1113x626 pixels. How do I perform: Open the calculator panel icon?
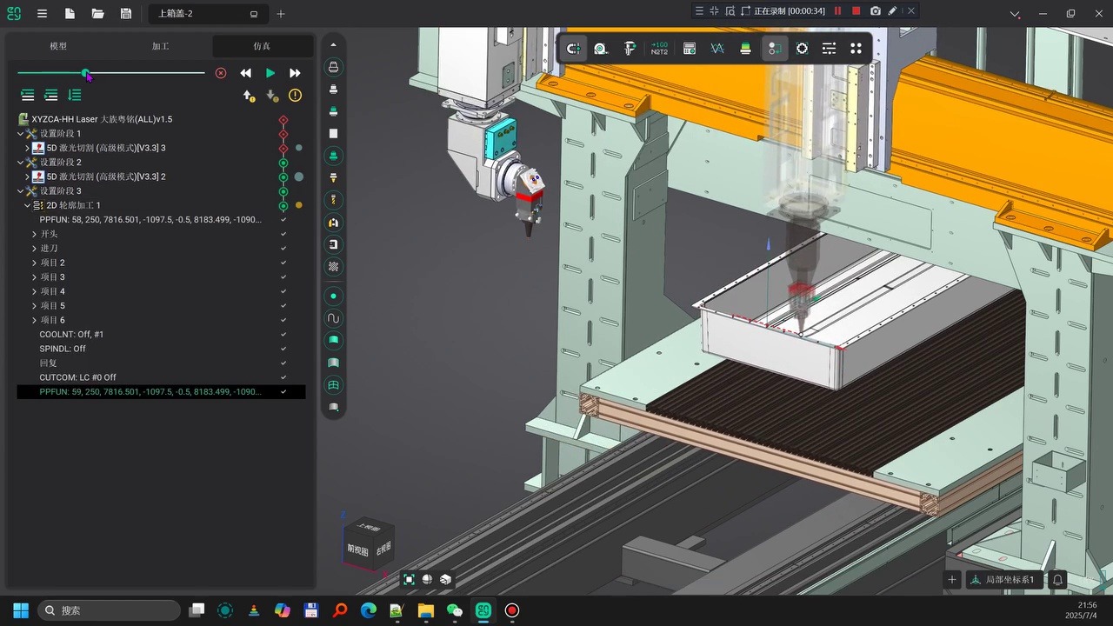coord(689,49)
